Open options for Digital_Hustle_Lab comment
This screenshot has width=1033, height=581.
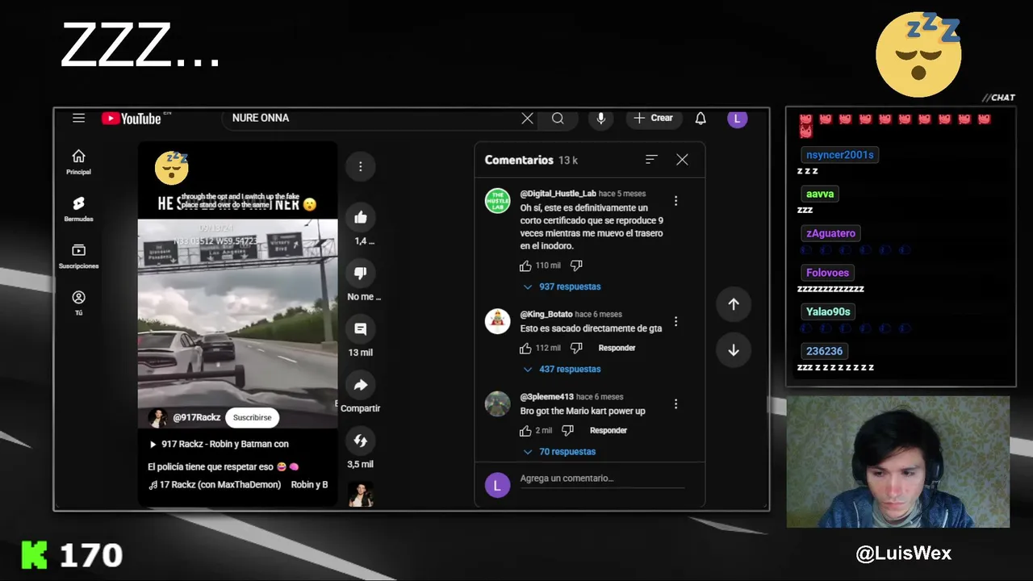(x=676, y=201)
